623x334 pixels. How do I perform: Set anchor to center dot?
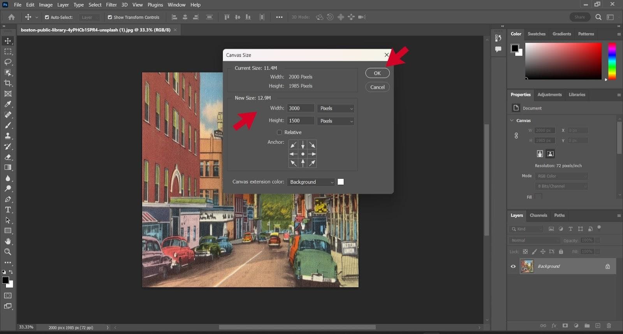coord(303,154)
